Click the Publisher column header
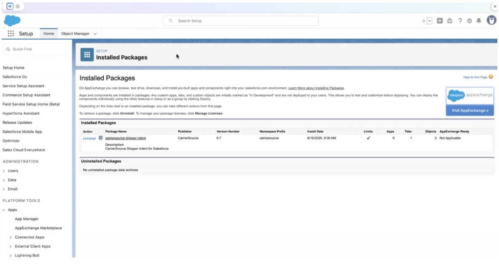 [x=185, y=132]
